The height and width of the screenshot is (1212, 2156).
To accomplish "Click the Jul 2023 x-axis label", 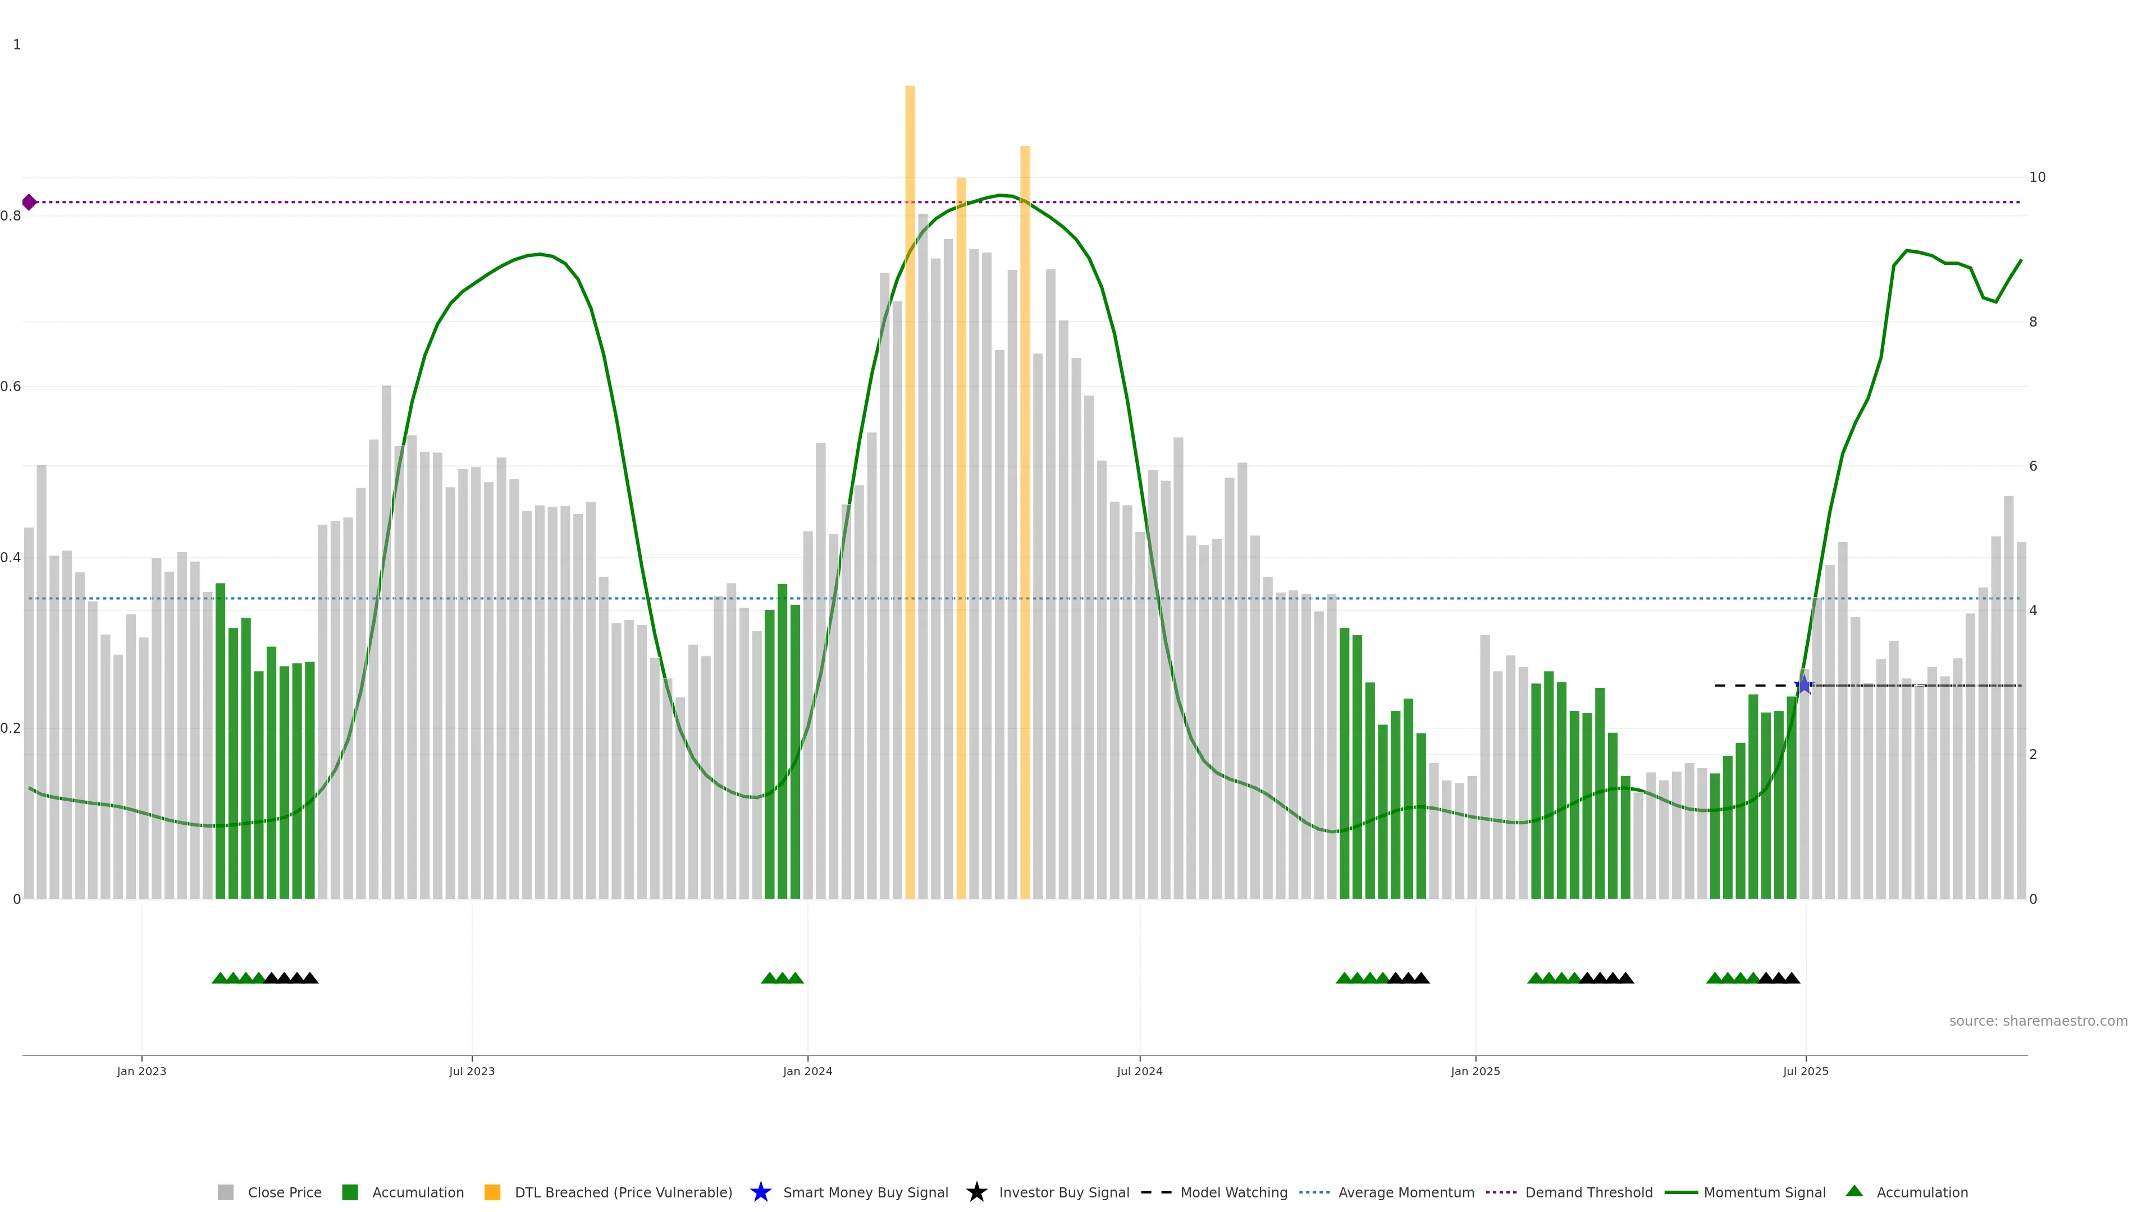I will 471,1071.
